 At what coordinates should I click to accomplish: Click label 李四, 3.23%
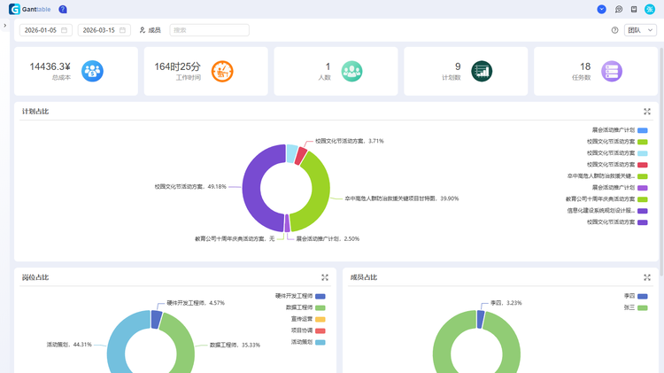[506, 303]
